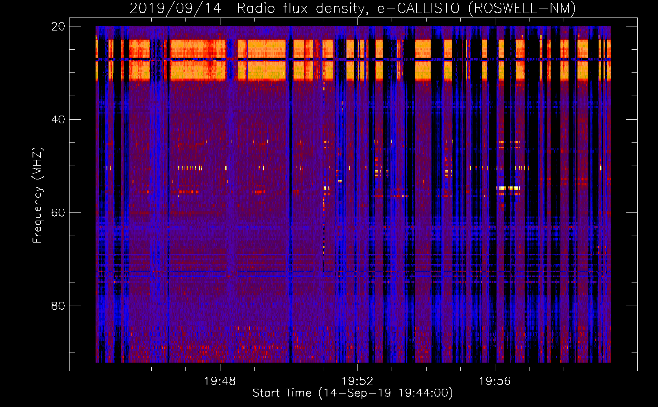Click the x-axis label "Start Time (14-Sep-19 19:44:00)"

353,393
